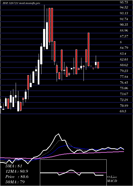Click the 95.75 price axis label

click(x=124, y=2)
